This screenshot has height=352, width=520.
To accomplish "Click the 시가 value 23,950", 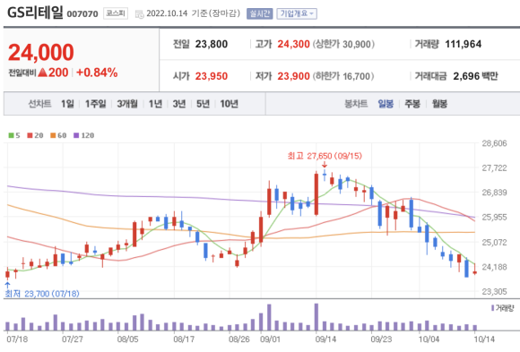I will click(212, 76).
